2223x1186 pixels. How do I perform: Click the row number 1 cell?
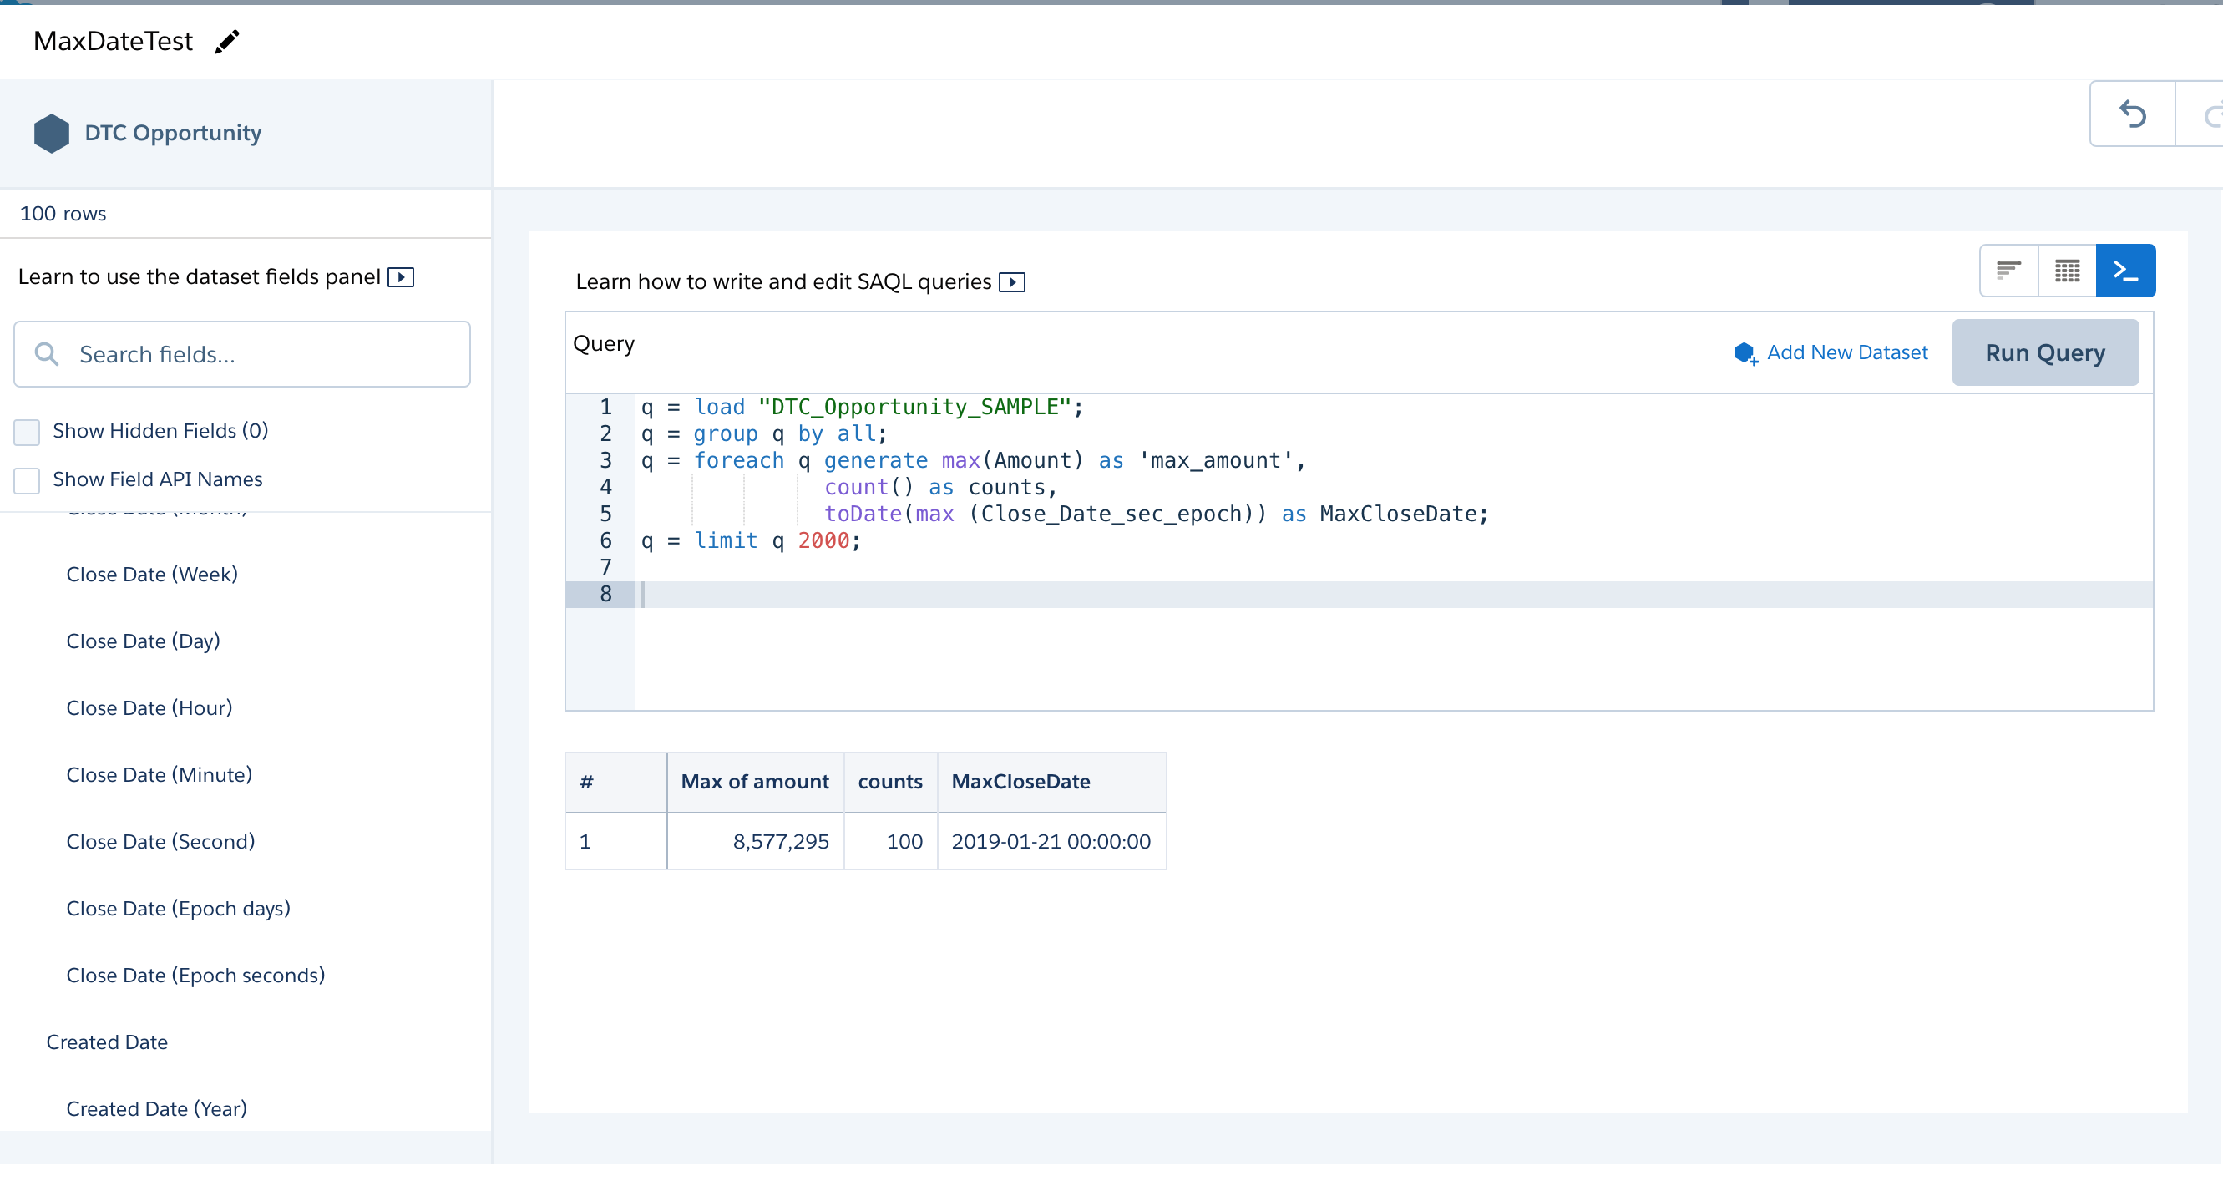pyautogui.click(x=616, y=841)
